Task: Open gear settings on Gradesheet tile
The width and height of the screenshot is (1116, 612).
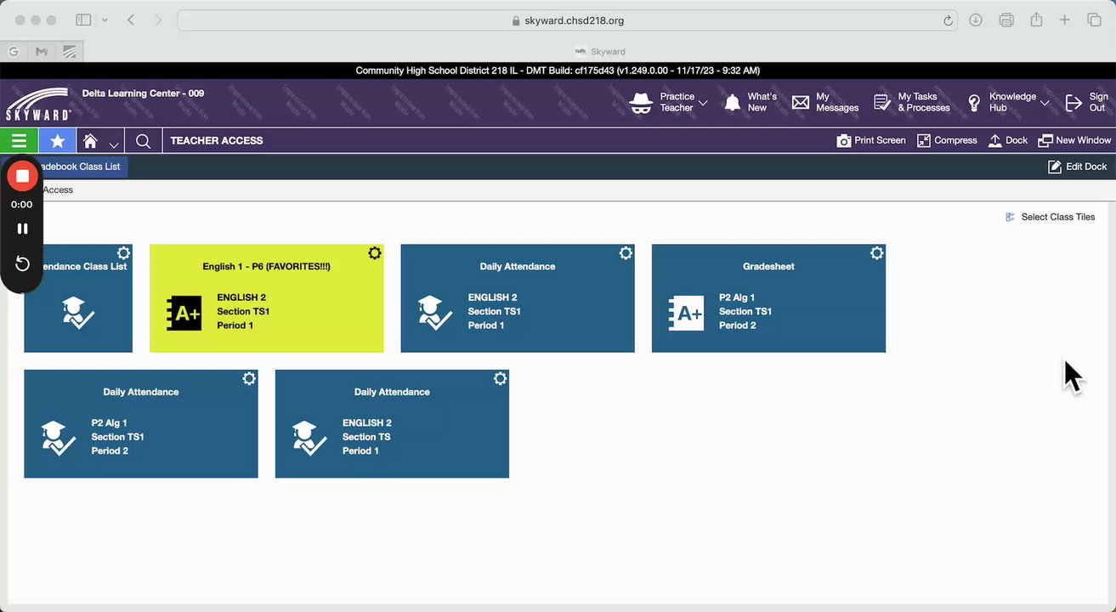Action: tap(876, 253)
